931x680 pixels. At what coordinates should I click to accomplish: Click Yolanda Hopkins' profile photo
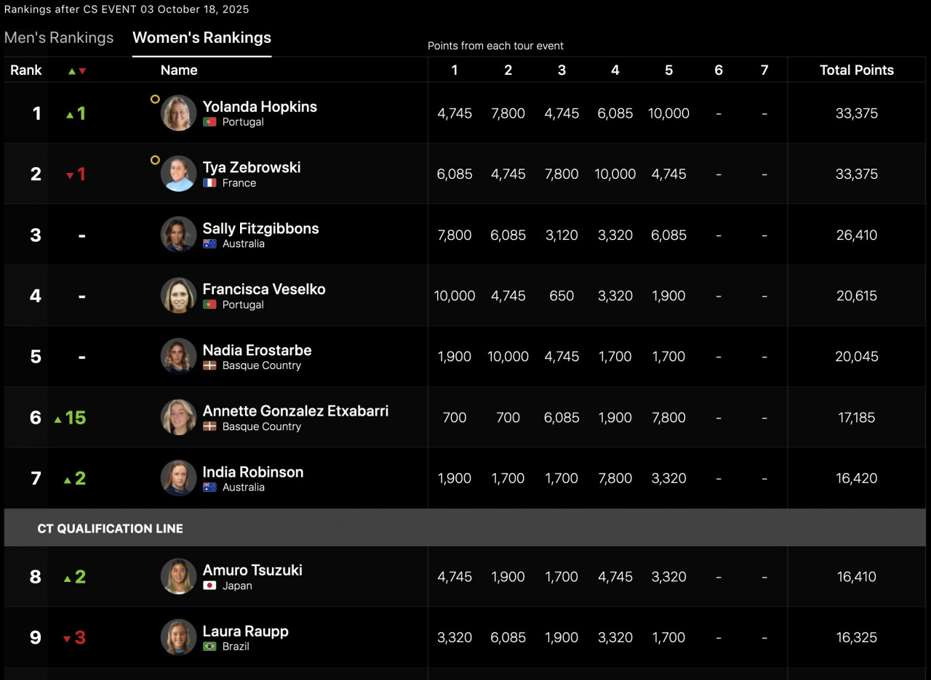[x=178, y=113]
